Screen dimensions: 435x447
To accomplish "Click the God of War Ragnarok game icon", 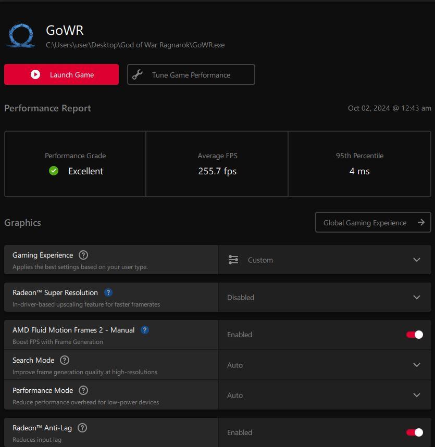I will pos(21,36).
